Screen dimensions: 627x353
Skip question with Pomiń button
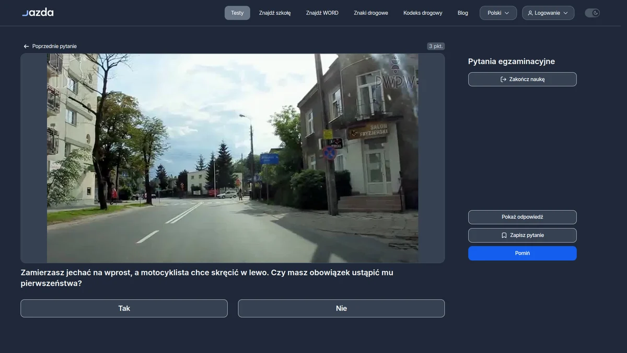pos(522,253)
